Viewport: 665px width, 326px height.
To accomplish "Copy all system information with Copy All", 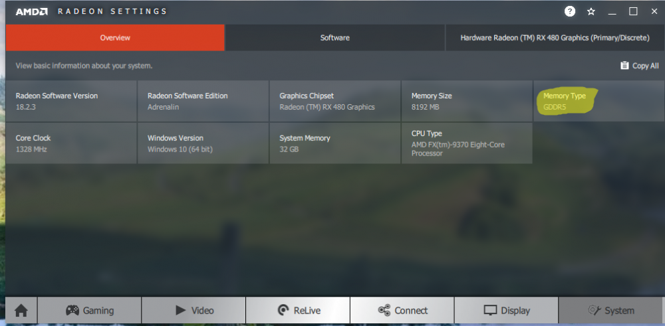I will (x=639, y=66).
